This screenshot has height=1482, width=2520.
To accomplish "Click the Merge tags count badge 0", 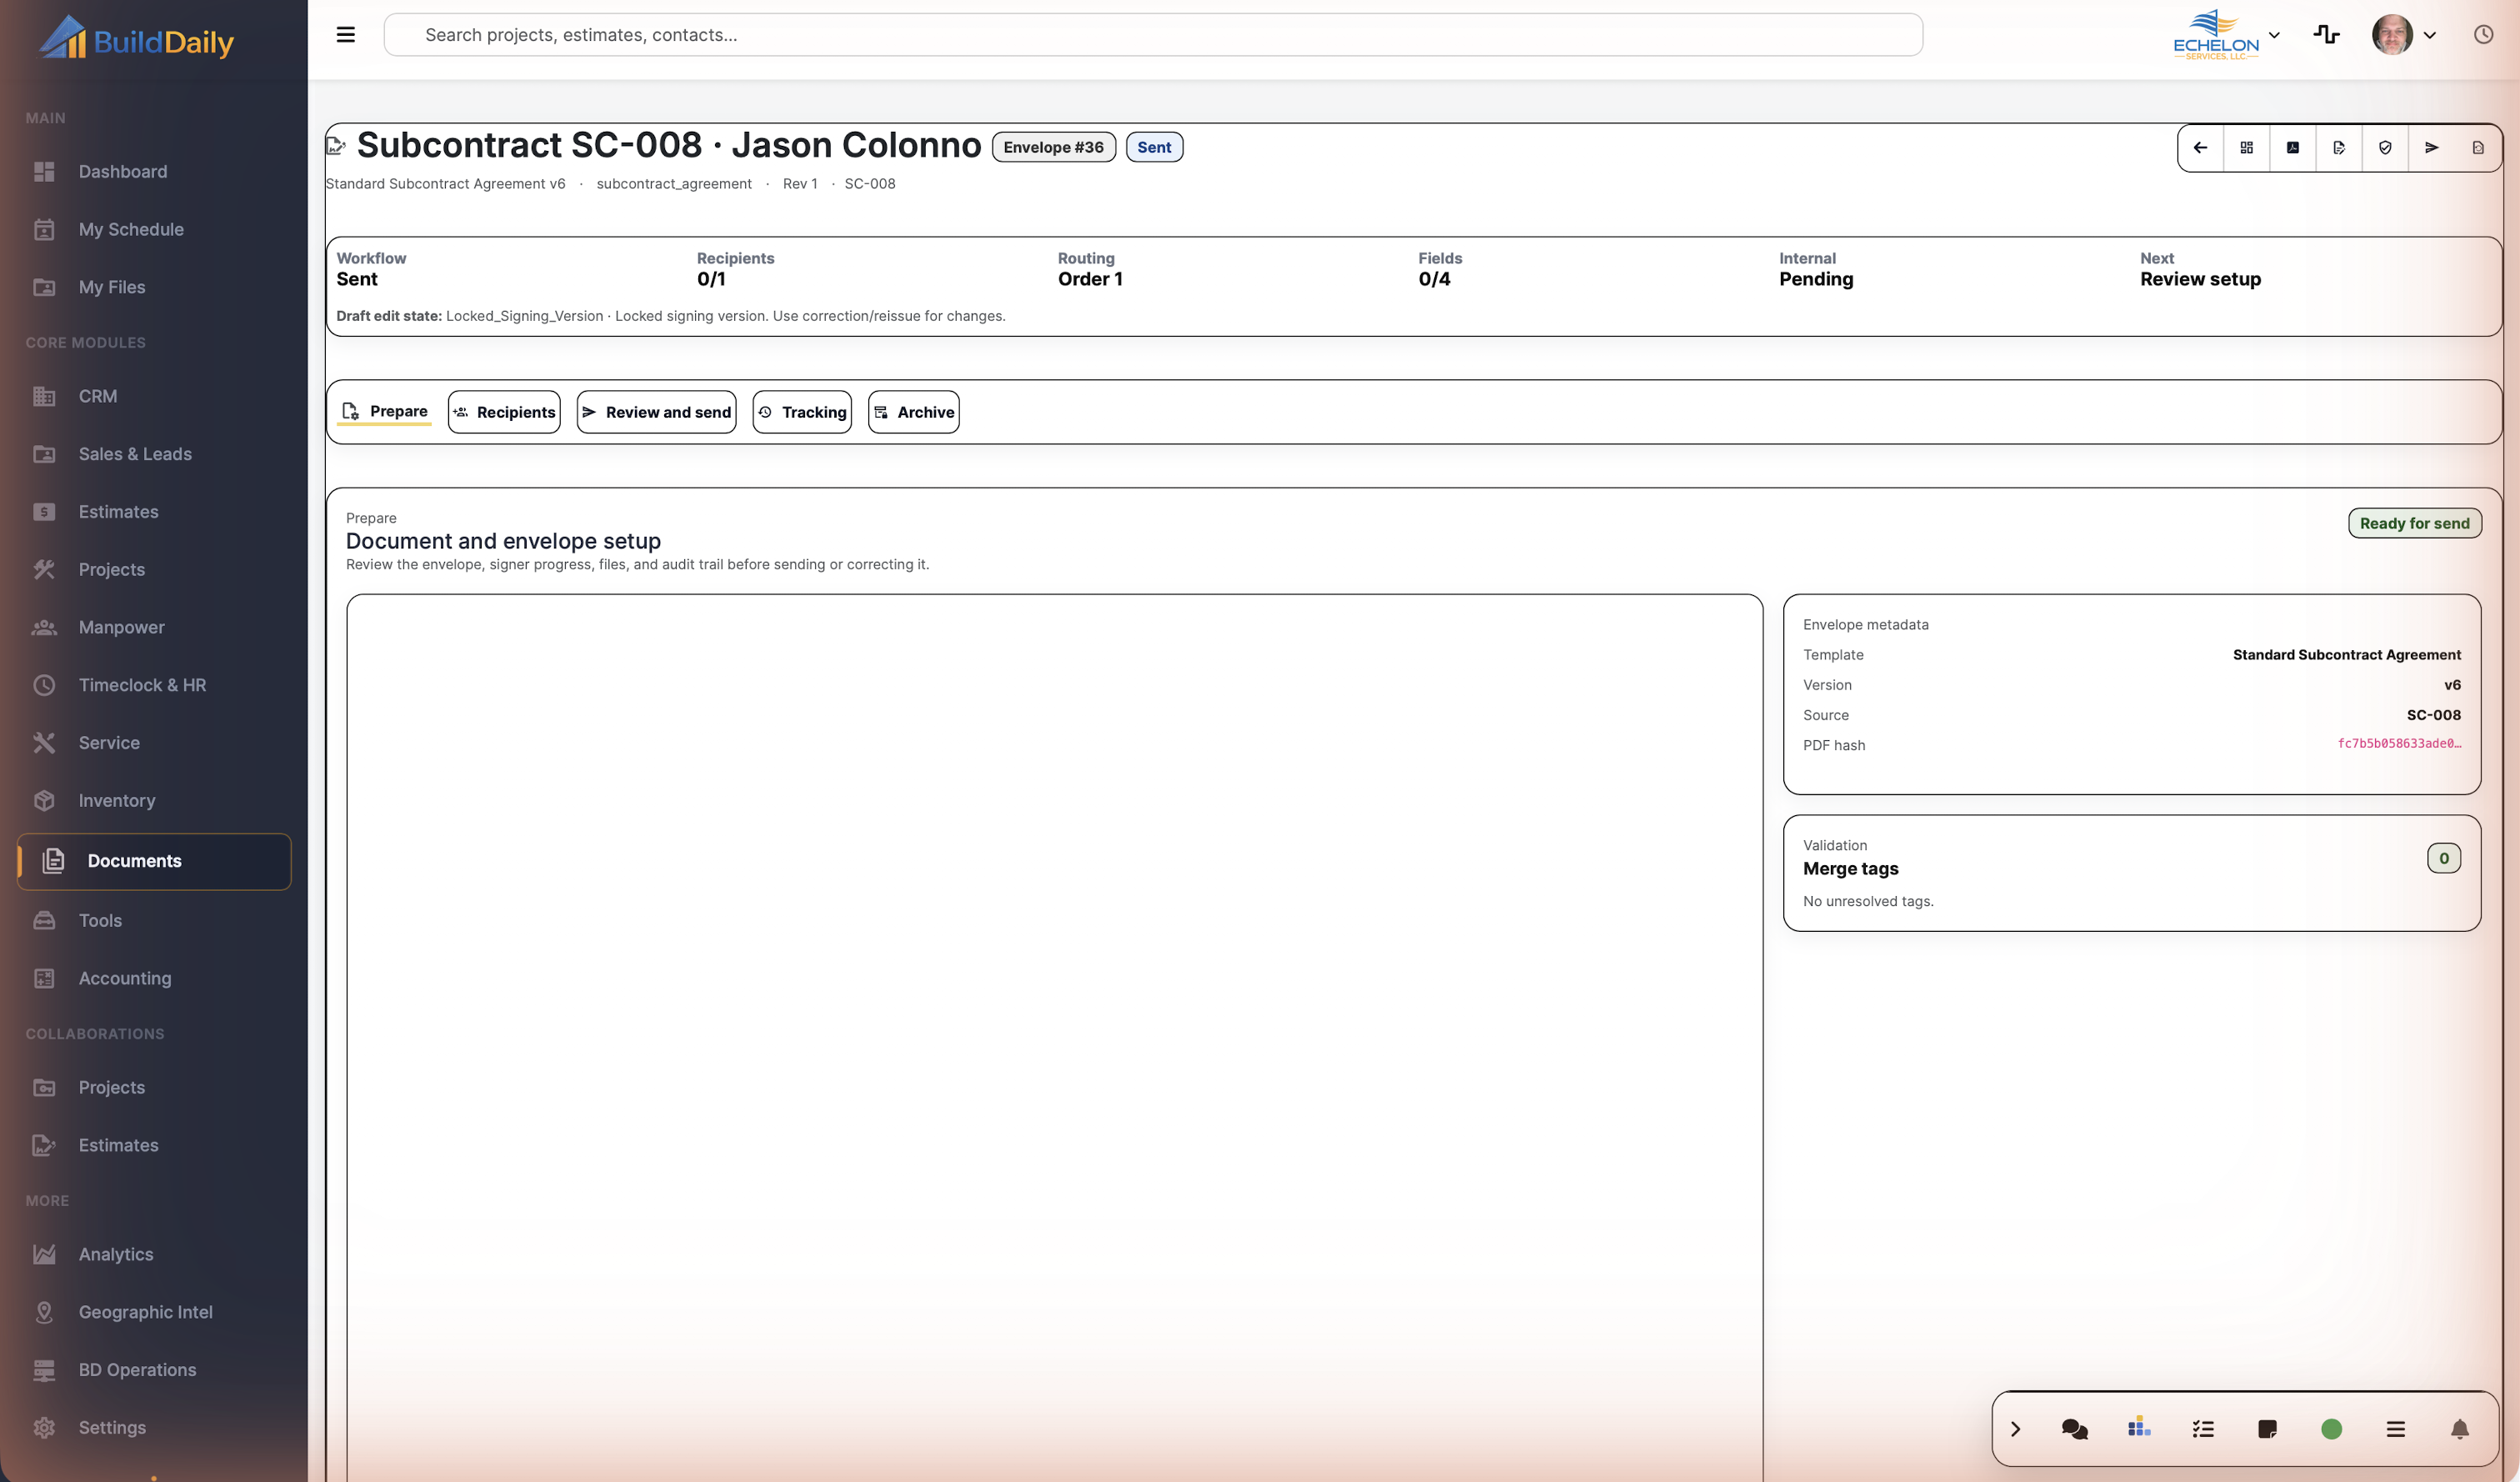I will tap(2444, 858).
